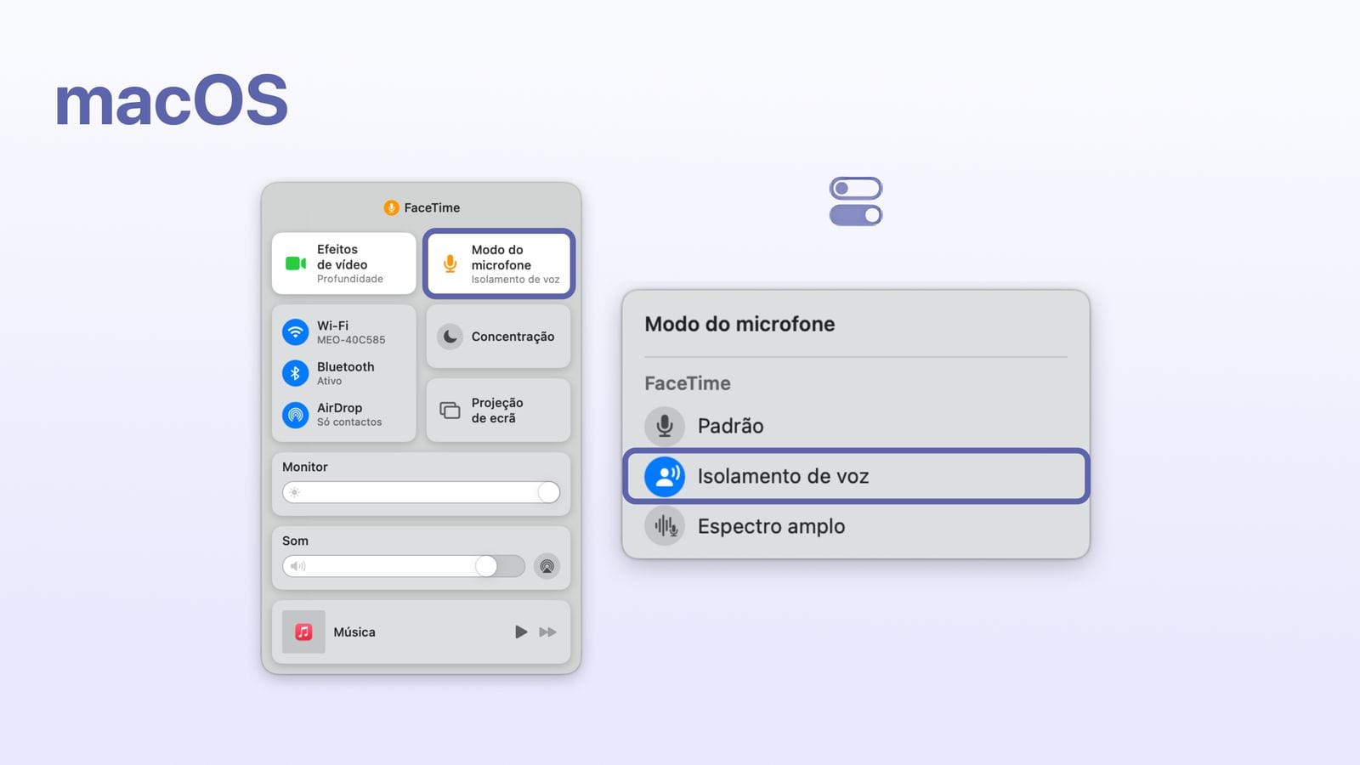This screenshot has height=765, width=1360.
Task: Click the Som volume slider
Action: (x=404, y=566)
